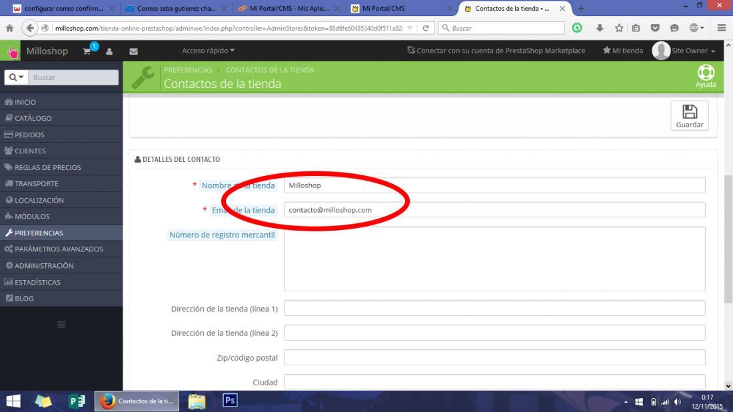733x412 pixels.
Task: Click the browser Buscar search box
Action: (502, 28)
